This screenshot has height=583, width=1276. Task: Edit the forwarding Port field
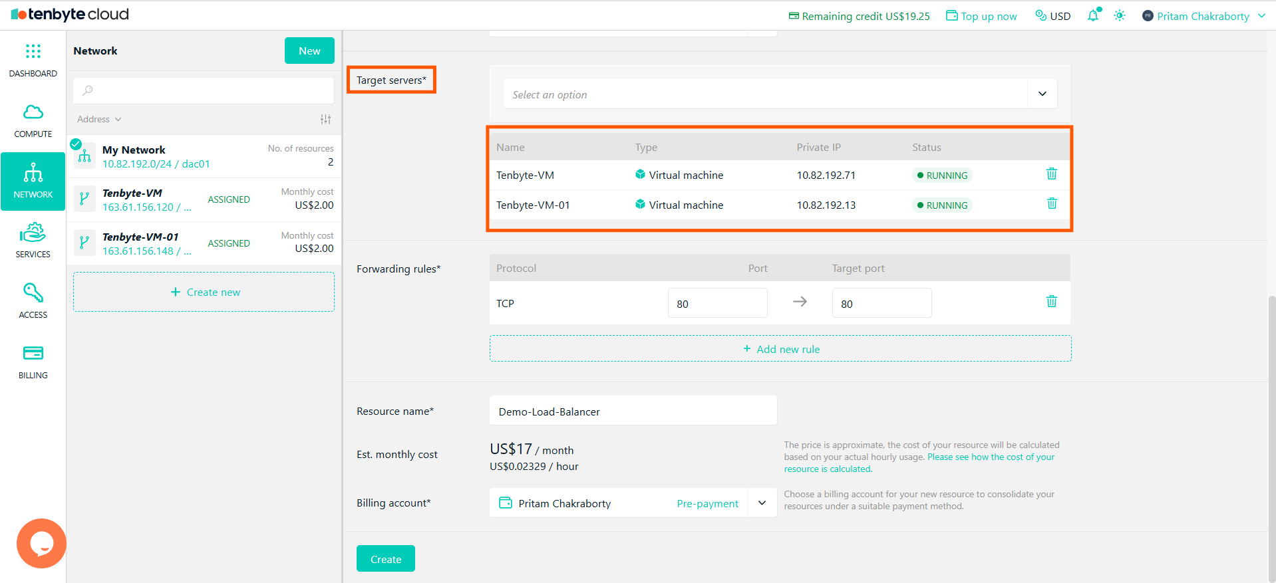coord(717,303)
